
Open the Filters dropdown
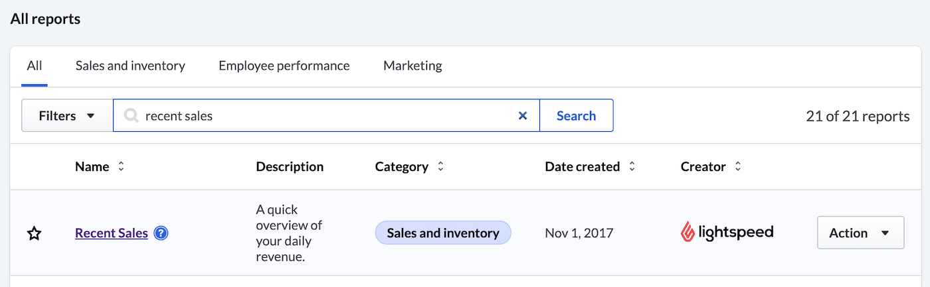point(67,116)
